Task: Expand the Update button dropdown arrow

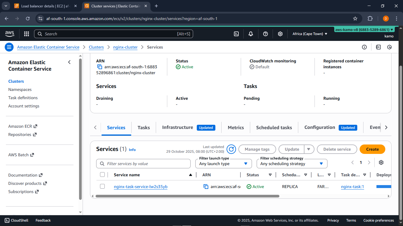Action: 309,149
